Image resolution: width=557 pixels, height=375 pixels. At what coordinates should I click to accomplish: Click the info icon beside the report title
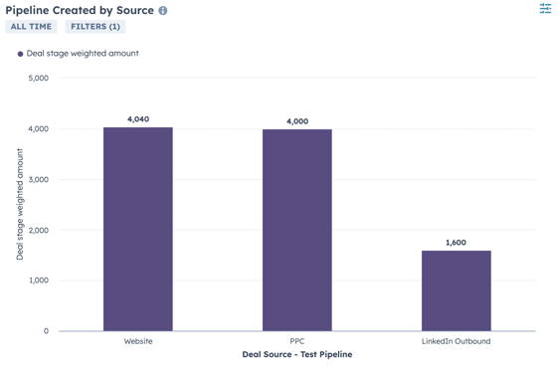(163, 11)
